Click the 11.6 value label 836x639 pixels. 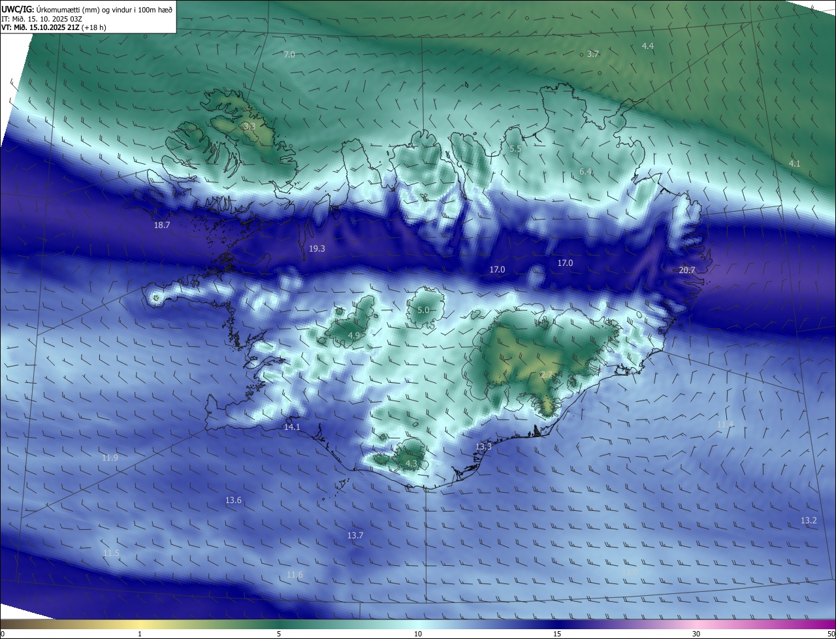(x=295, y=575)
